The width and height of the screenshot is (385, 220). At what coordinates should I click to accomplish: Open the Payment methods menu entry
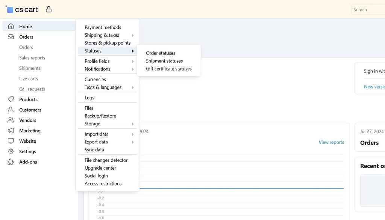click(x=103, y=27)
